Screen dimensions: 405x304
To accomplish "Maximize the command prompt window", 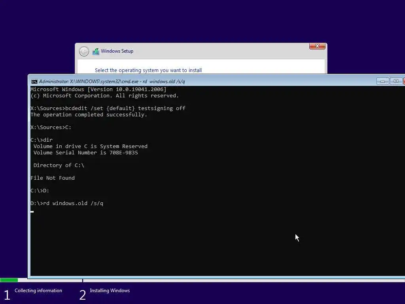I will coord(396,82).
